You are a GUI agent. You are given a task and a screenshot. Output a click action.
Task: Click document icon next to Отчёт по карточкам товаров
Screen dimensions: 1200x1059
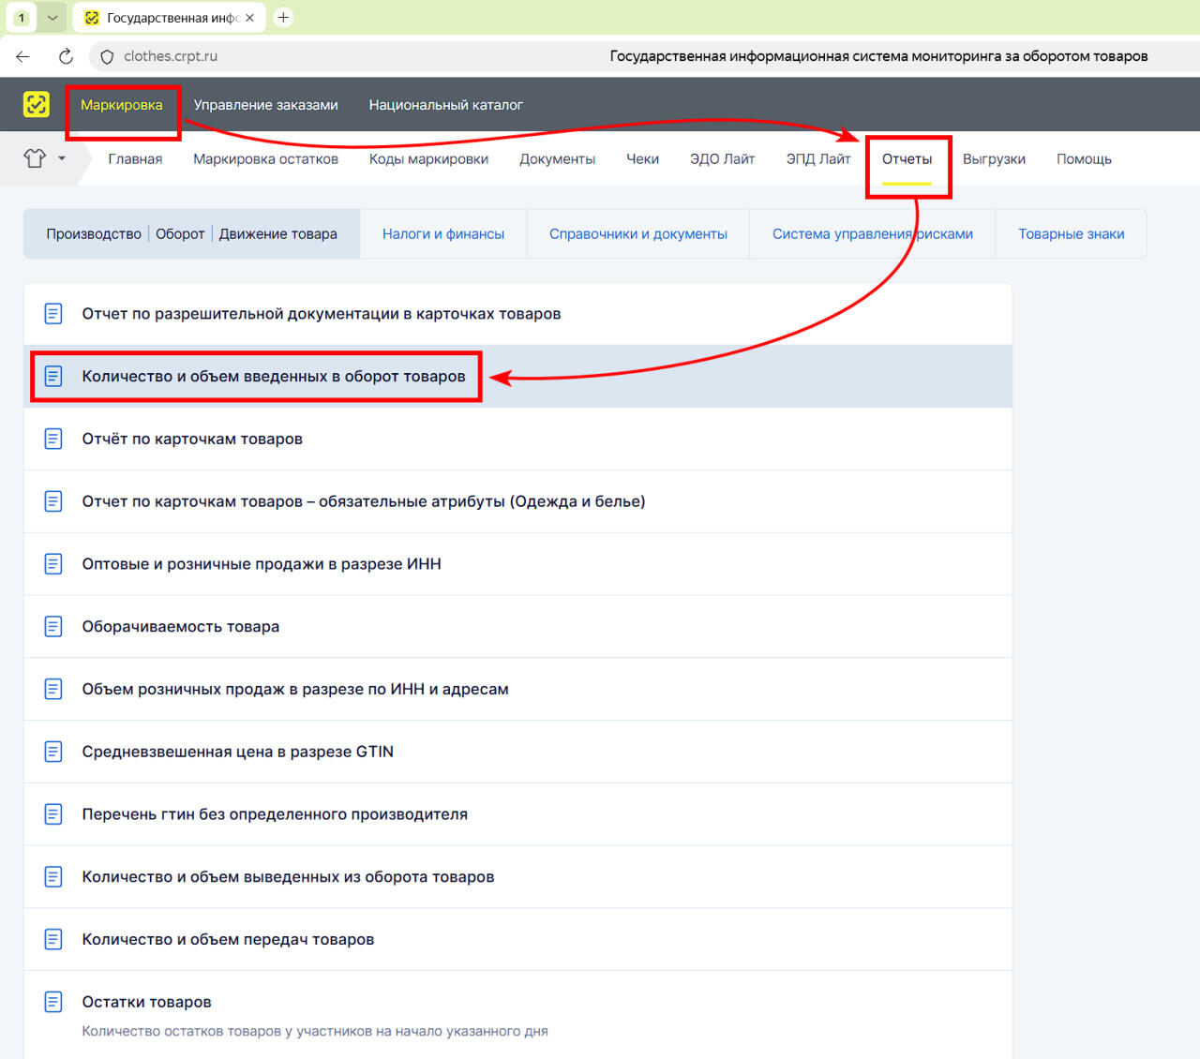pos(53,439)
